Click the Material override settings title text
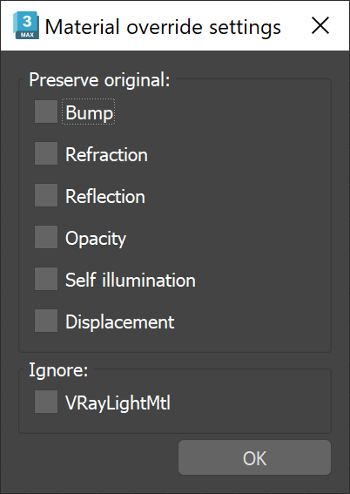350x494 pixels. [163, 27]
